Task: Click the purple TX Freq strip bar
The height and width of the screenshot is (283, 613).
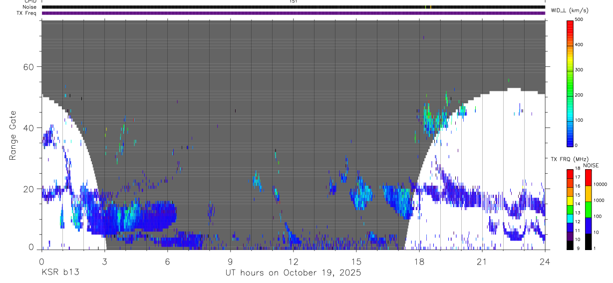Action: (294, 13)
